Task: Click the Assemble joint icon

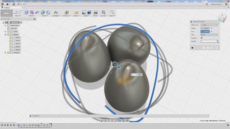Action: (56, 13)
